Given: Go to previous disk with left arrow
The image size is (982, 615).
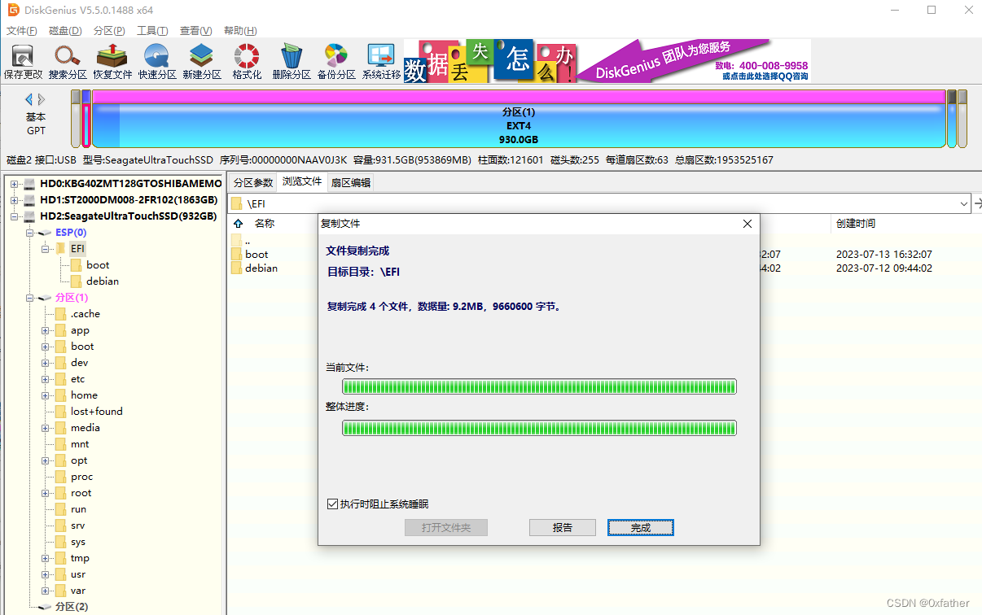Looking at the screenshot, I should click(29, 99).
